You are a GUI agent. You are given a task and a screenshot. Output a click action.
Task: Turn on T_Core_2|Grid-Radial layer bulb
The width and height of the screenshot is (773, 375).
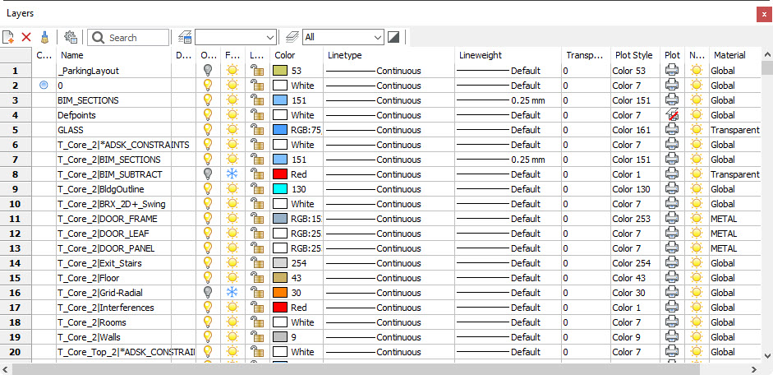208,293
